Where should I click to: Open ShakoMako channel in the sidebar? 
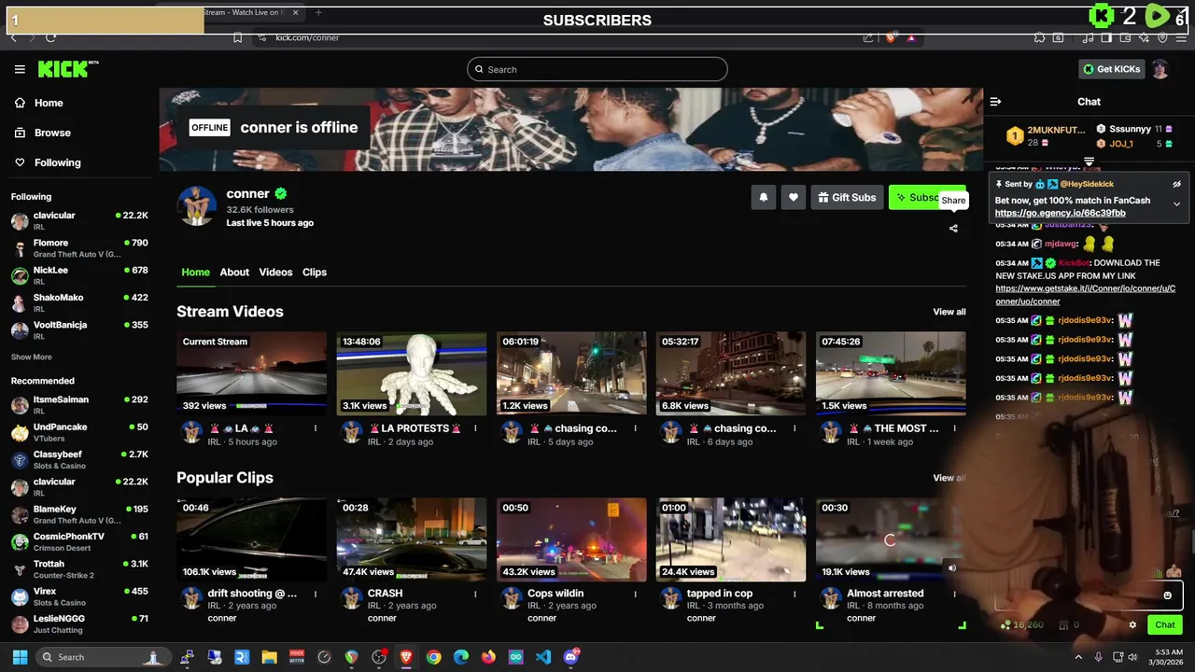tap(79, 302)
